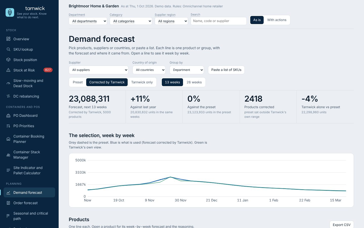Open the All suppliers dropdown
This screenshot has width=364, height=228.
coord(99,70)
